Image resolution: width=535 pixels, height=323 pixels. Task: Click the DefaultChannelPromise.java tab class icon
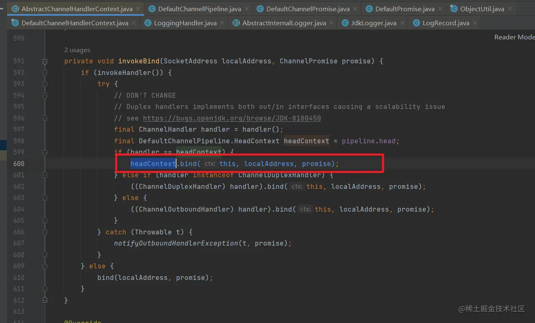click(260, 9)
